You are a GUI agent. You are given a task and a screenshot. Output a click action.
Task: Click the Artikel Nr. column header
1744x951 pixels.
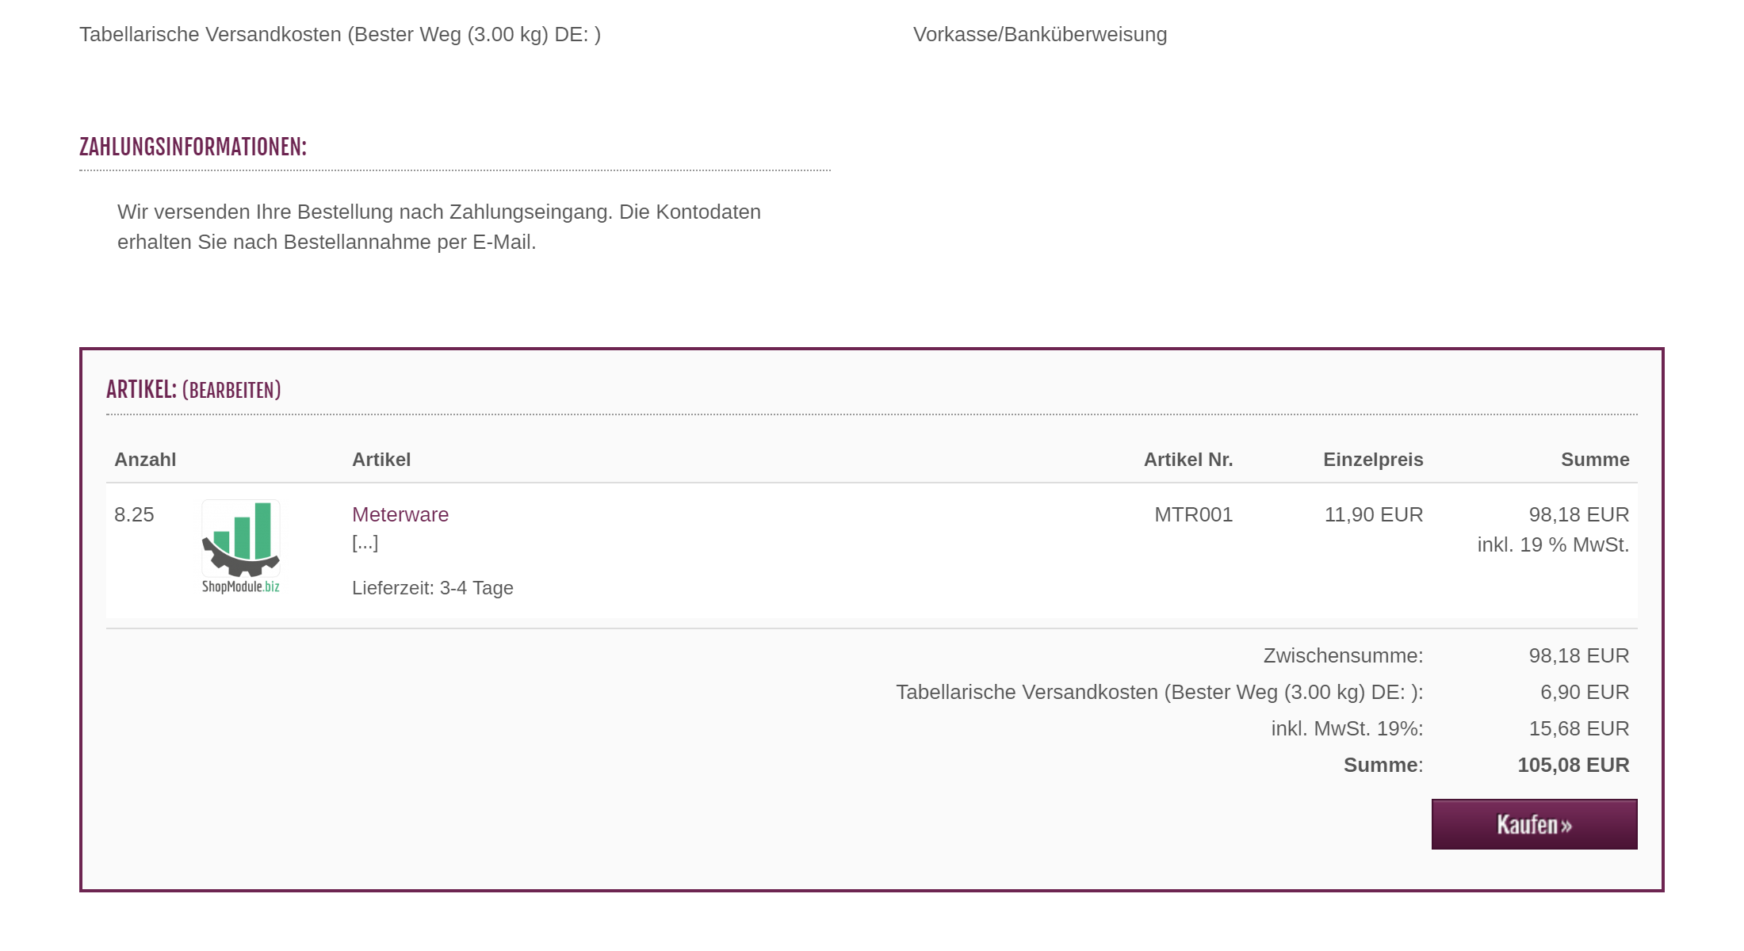coord(1188,460)
